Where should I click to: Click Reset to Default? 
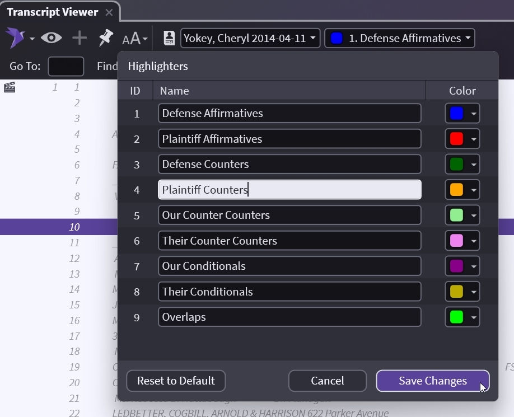(176, 381)
